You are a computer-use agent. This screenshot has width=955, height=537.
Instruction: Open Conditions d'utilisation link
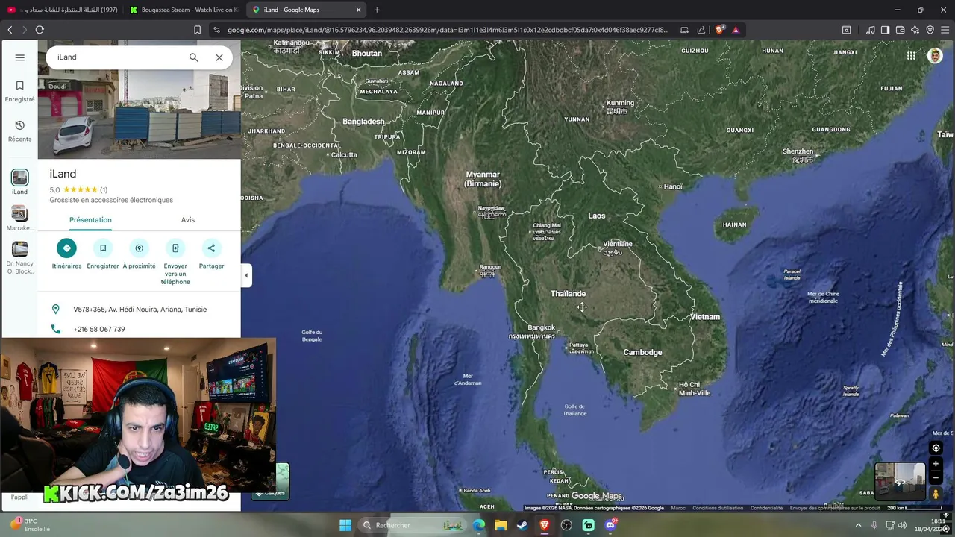tap(718, 508)
